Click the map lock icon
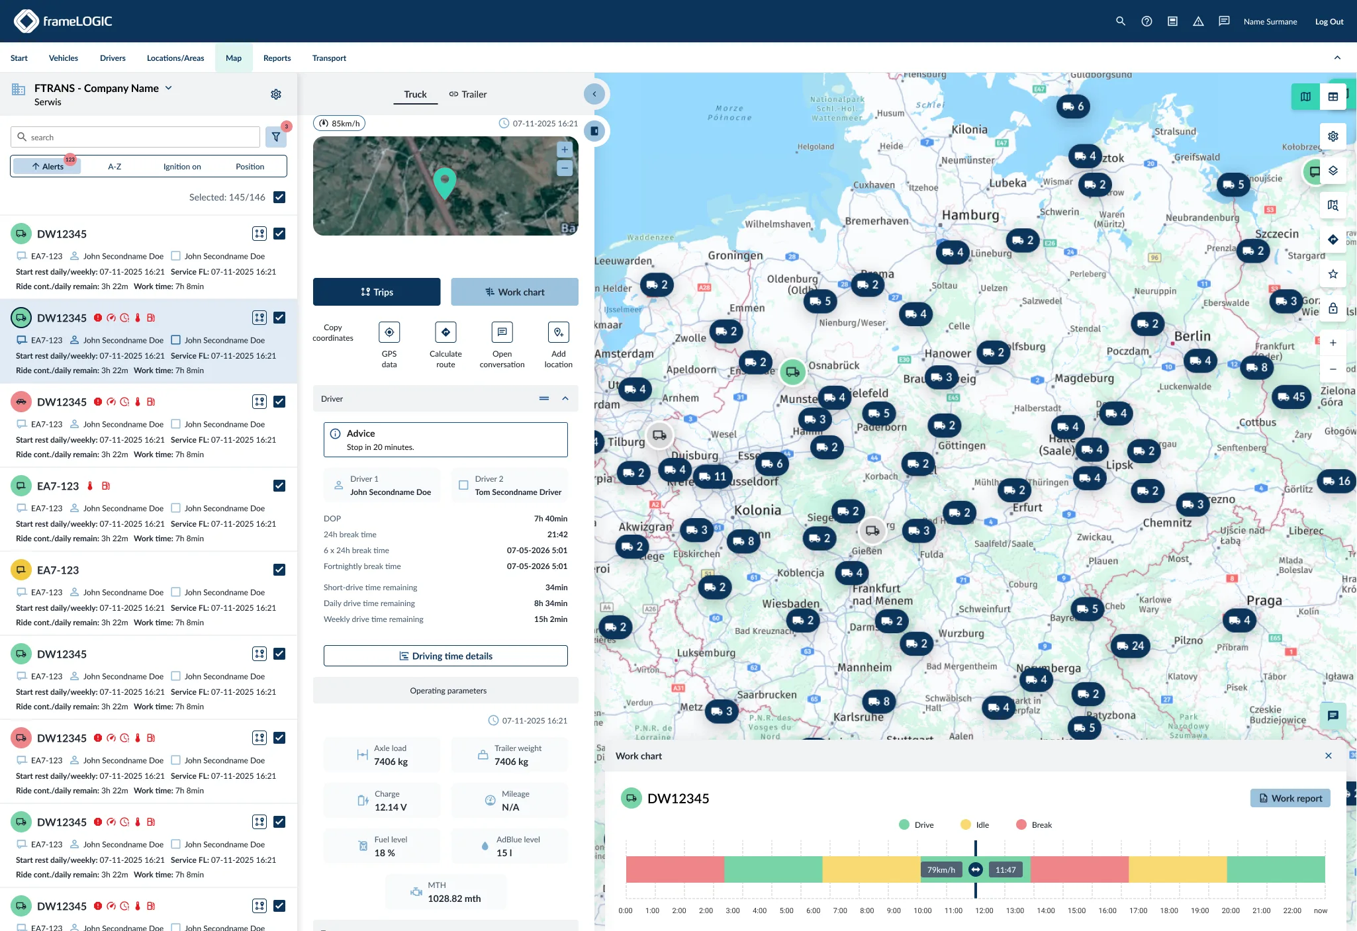Image resolution: width=1357 pixels, height=931 pixels. point(1333,308)
